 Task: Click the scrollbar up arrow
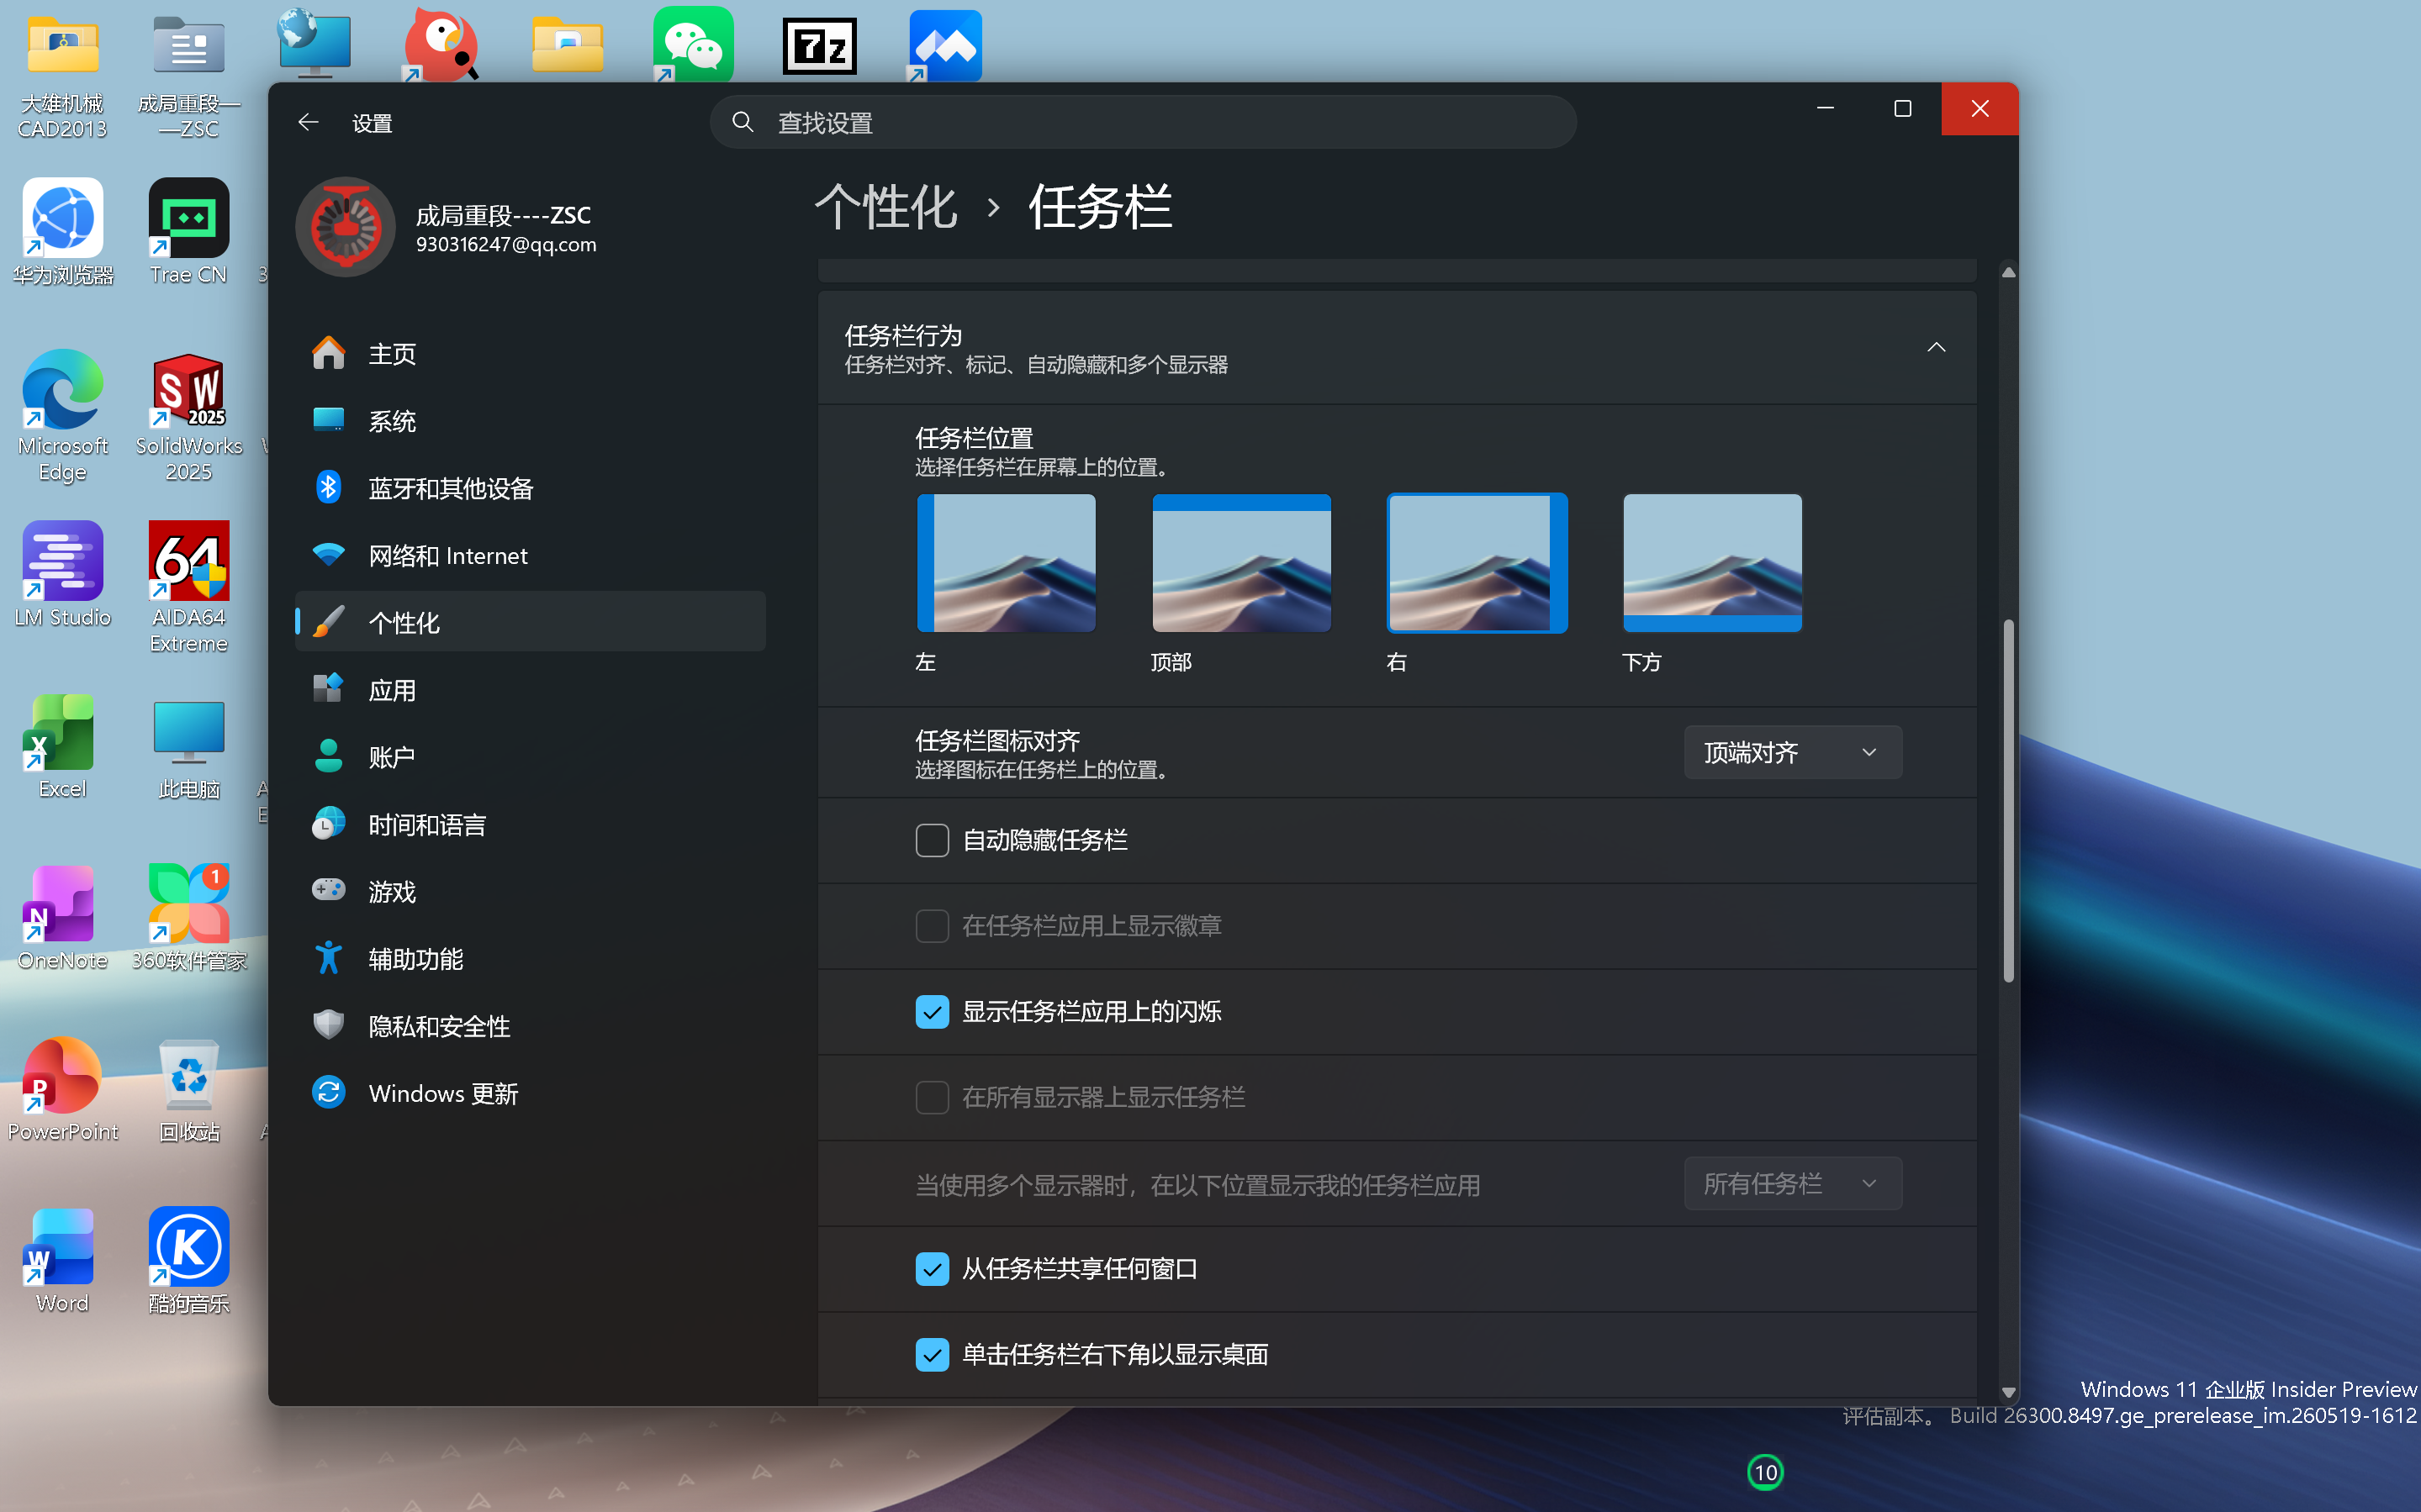[x=2008, y=272]
